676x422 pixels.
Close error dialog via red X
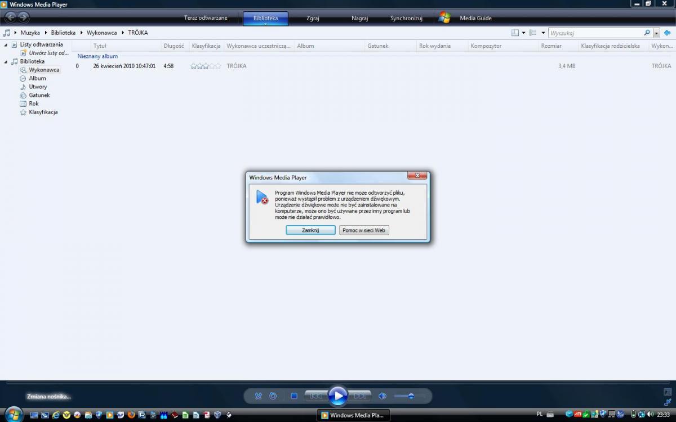(x=417, y=176)
